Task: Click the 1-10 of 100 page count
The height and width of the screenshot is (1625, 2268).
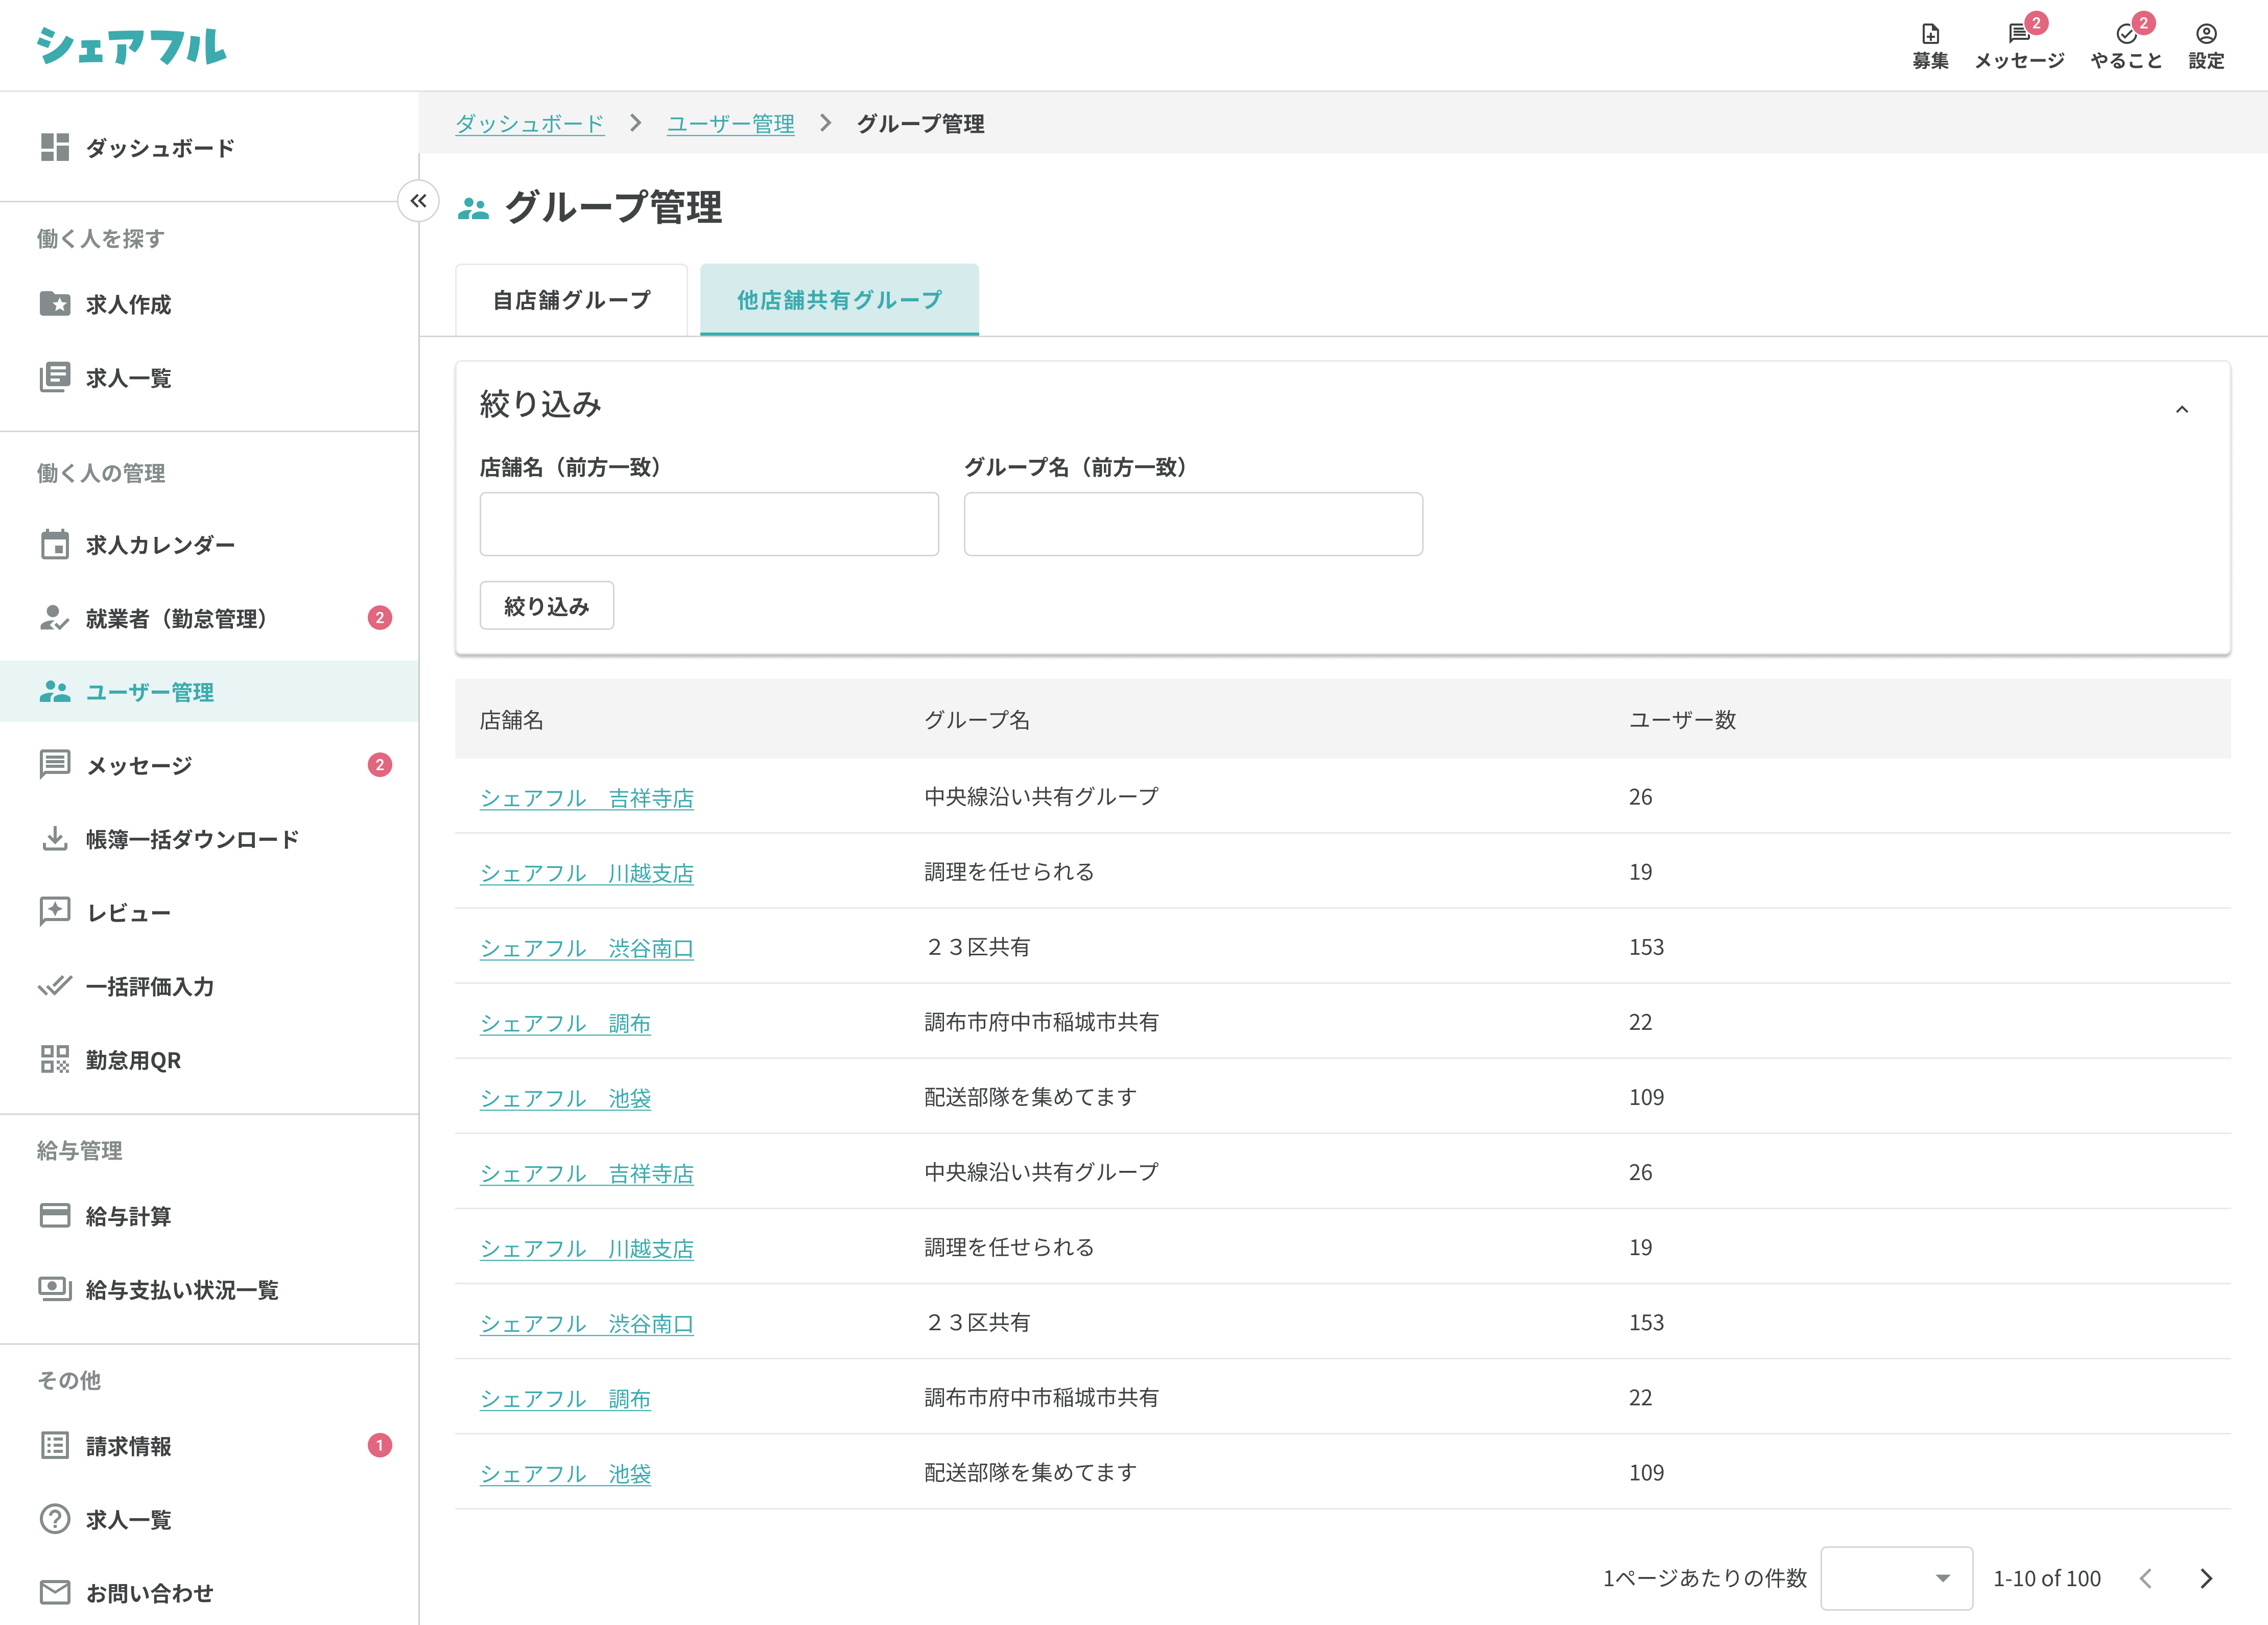Action: pyautogui.click(x=2047, y=1578)
